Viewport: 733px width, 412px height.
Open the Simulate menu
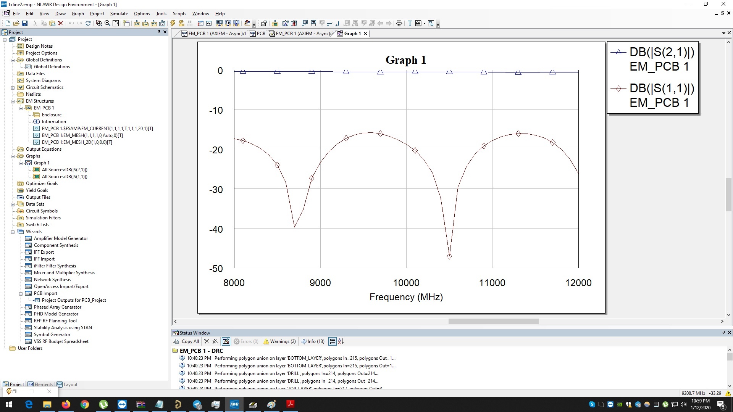pos(118,14)
